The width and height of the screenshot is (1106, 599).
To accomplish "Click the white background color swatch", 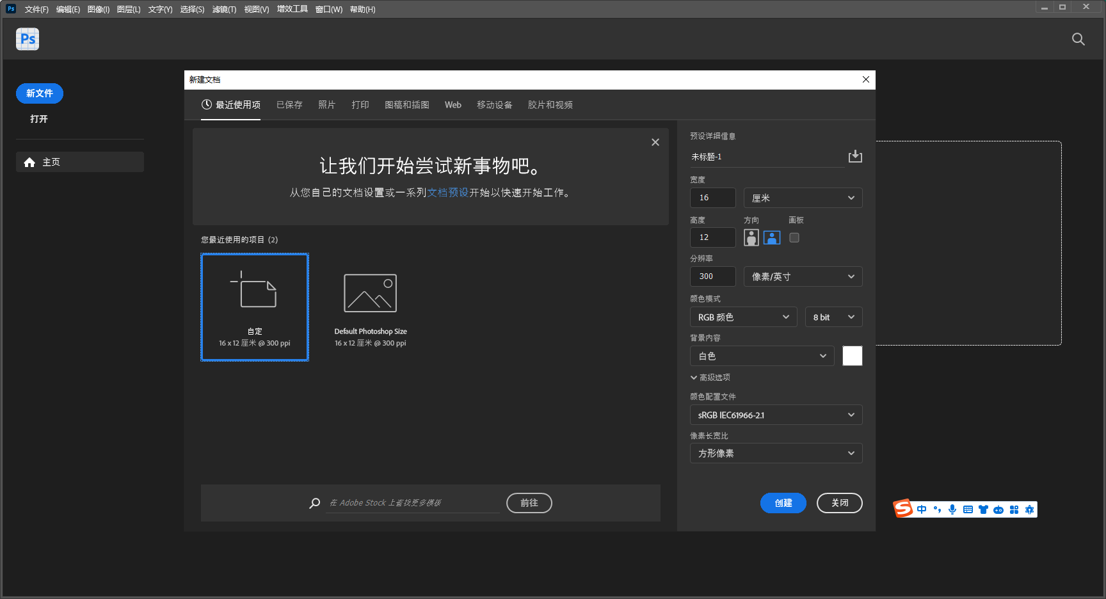I will tap(853, 356).
